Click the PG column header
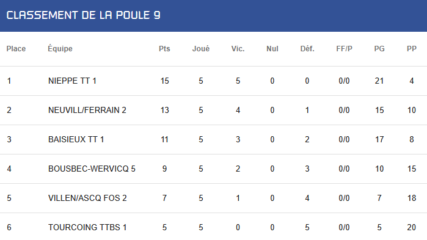Screen dimensions: 427x240 click(379, 49)
